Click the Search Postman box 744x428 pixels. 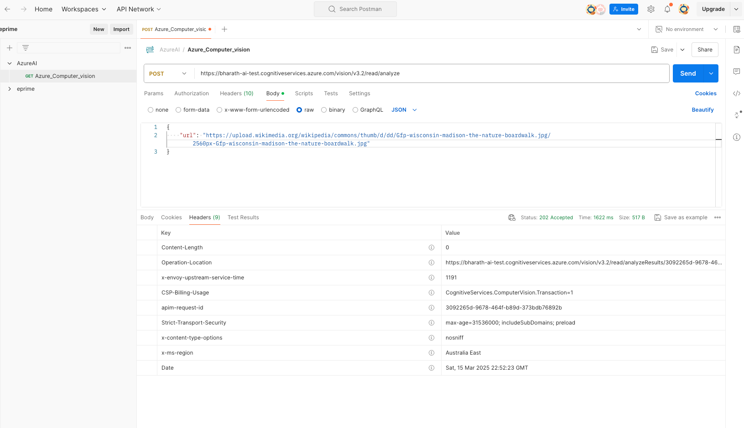pyautogui.click(x=355, y=9)
